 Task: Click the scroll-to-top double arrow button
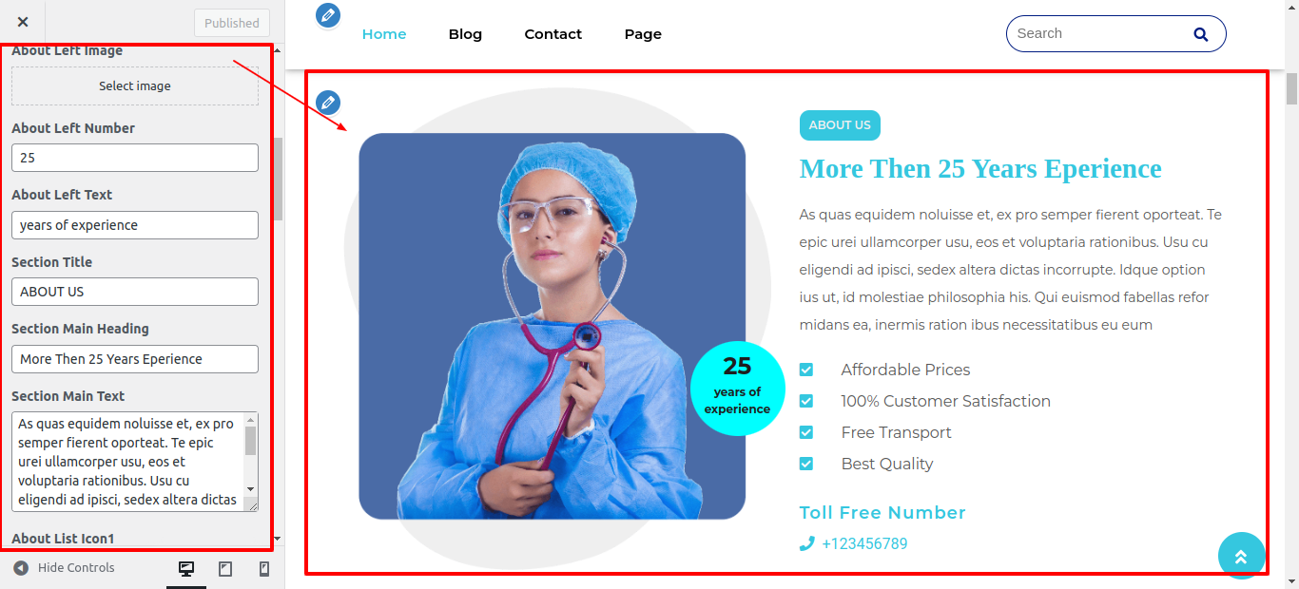[x=1241, y=556]
